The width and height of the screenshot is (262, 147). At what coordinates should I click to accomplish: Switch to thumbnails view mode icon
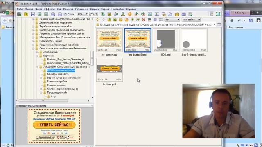(149, 20)
